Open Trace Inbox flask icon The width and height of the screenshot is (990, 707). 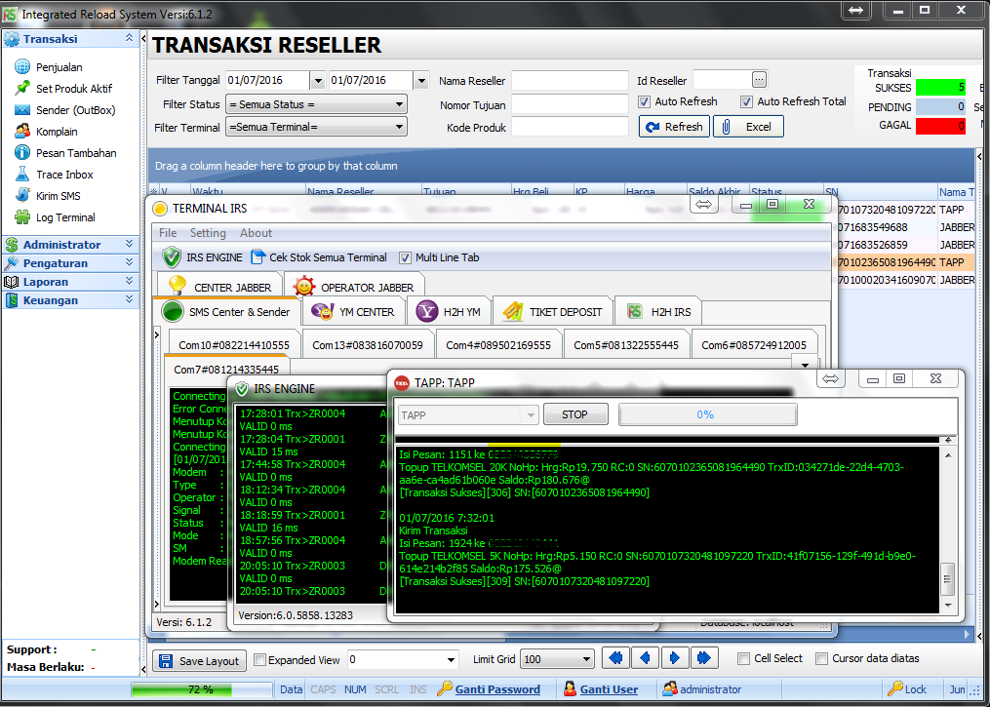click(22, 174)
